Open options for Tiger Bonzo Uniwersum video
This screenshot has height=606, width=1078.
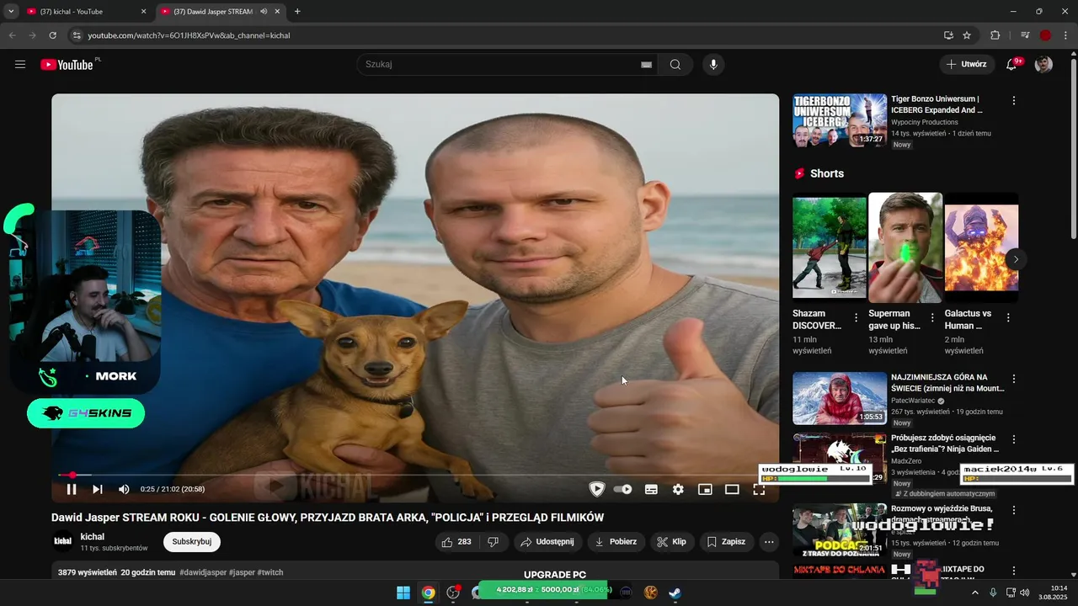click(x=1014, y=100)
